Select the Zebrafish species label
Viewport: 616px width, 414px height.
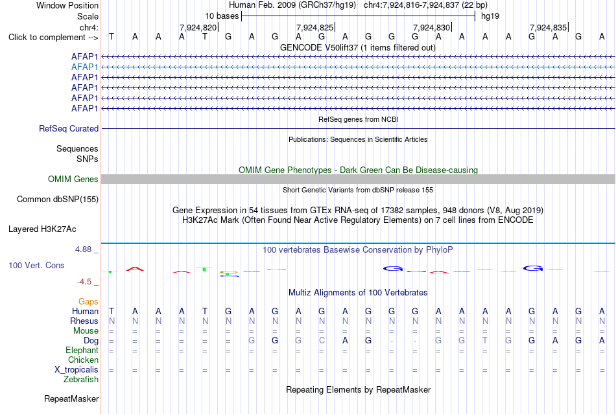point(81,380)
